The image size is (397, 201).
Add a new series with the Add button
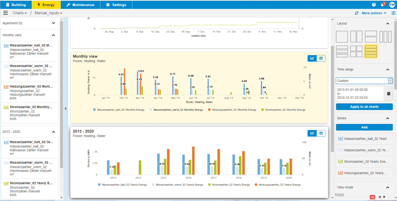364,127
